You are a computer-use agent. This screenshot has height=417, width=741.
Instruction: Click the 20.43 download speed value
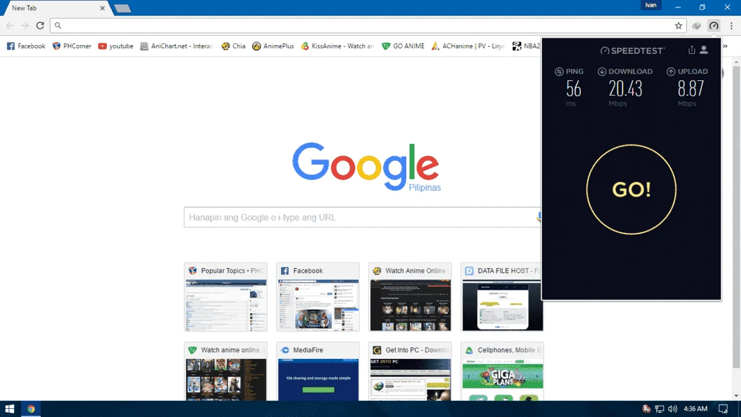(x=626, y=89)
